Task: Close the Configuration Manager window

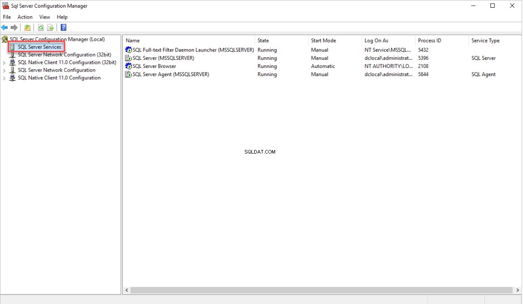Action: click(x=512, y=6)
